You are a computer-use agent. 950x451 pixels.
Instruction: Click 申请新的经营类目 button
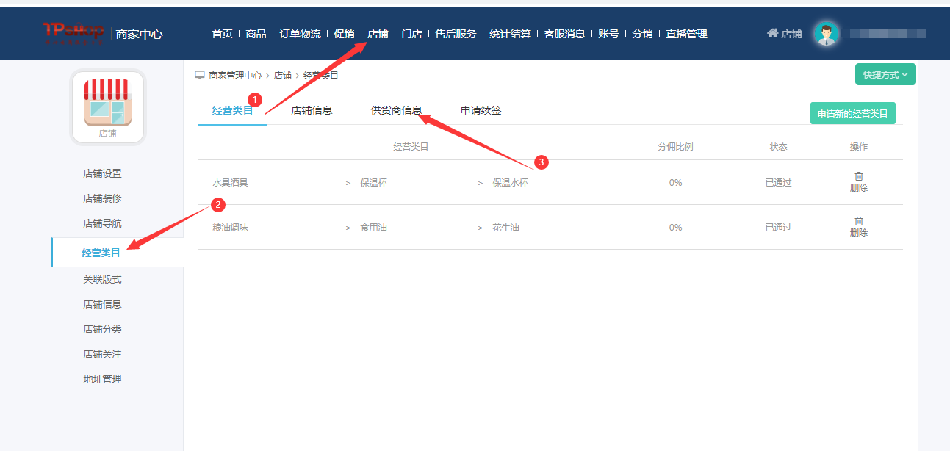pyautogui.click(x=852, y=114)
